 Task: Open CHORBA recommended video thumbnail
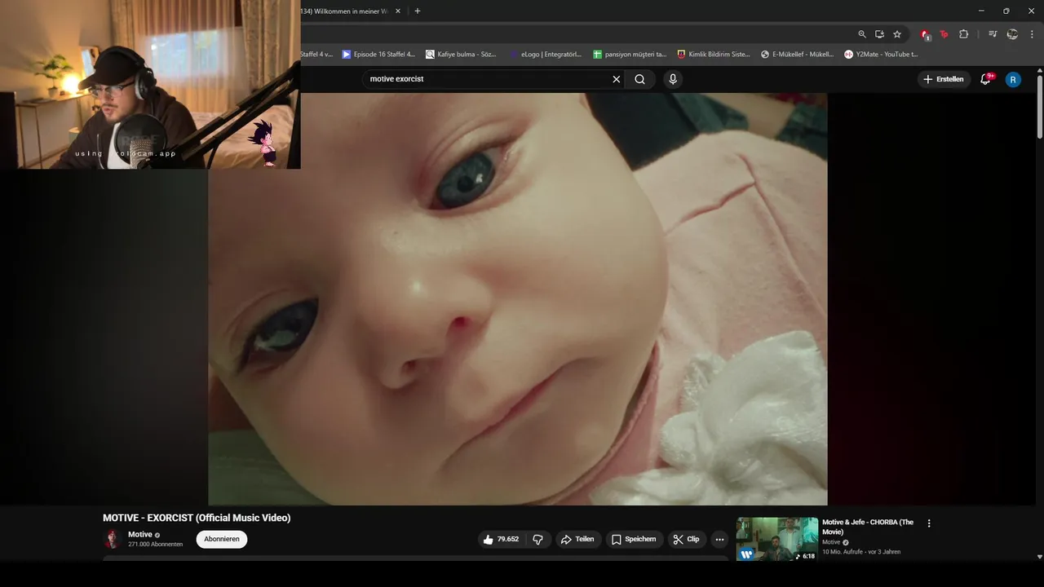[x=777, y=539]
